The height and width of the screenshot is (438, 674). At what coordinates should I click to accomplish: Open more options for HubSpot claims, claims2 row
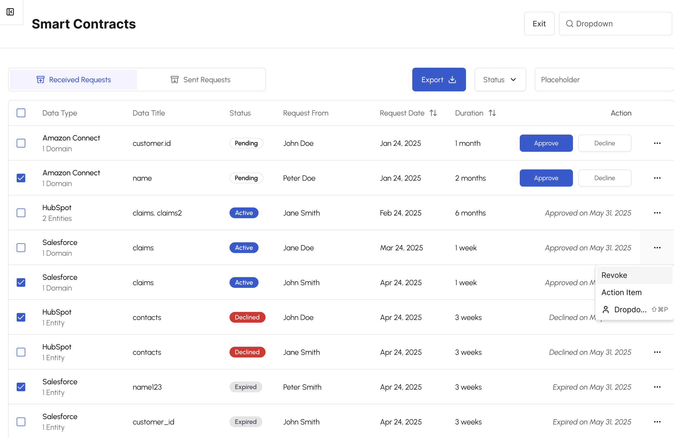(657, 213)
